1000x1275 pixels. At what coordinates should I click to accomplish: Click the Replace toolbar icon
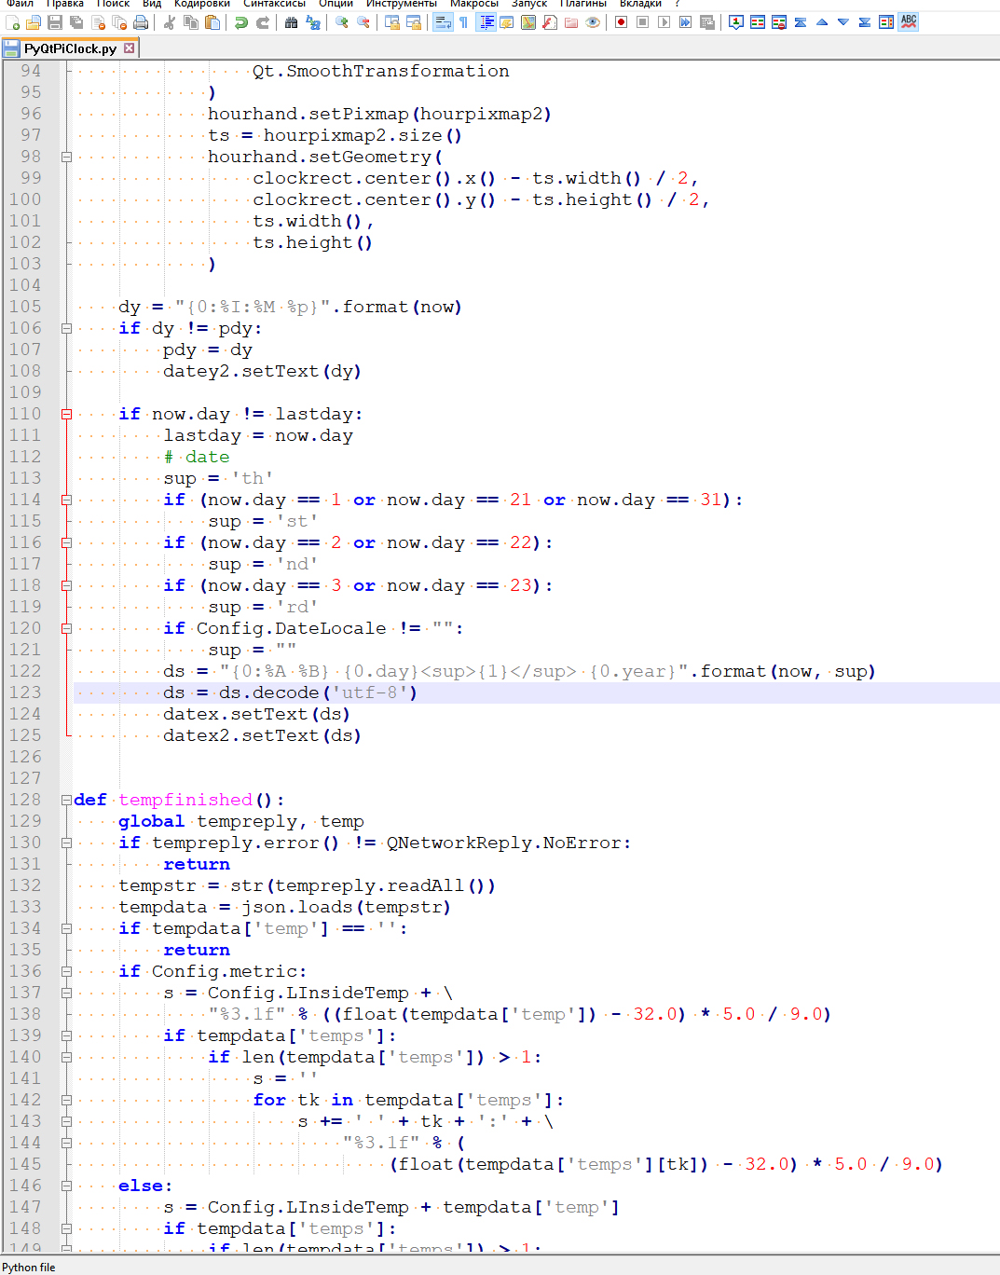pos(313,22)
